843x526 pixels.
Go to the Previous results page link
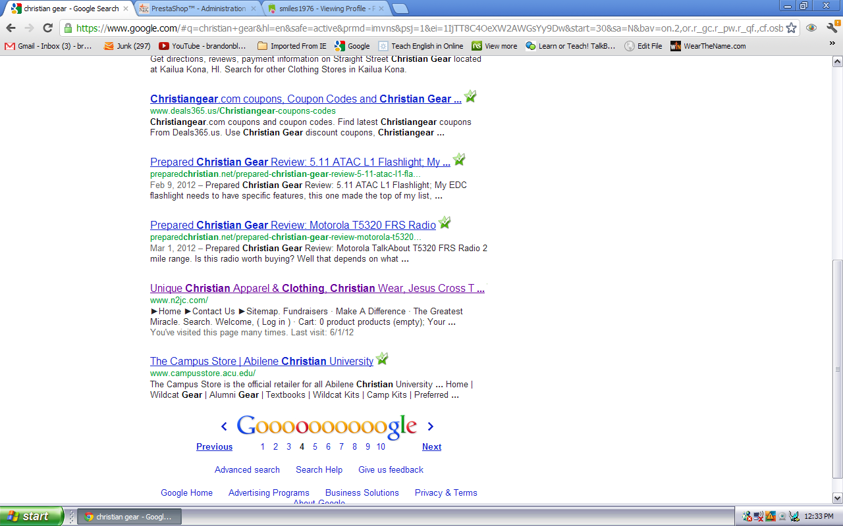214,447
